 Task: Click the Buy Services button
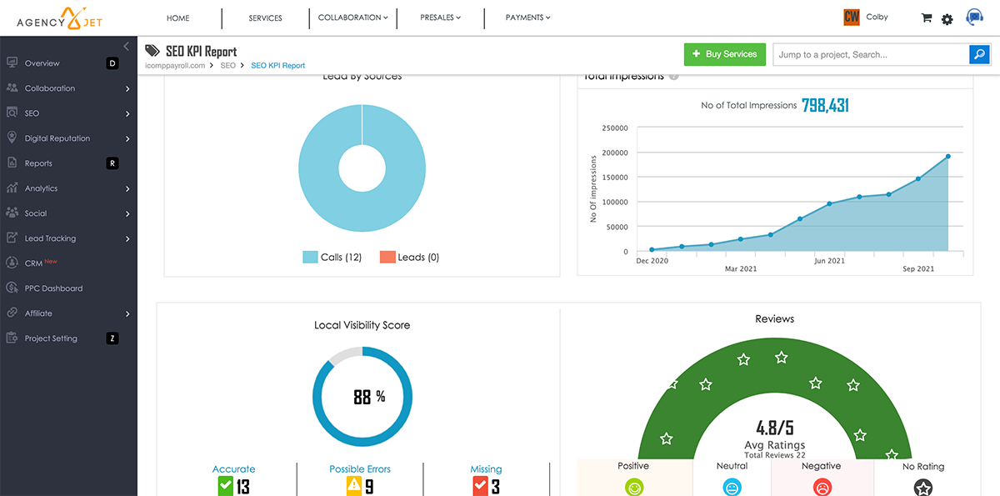[x=724, y=54]
